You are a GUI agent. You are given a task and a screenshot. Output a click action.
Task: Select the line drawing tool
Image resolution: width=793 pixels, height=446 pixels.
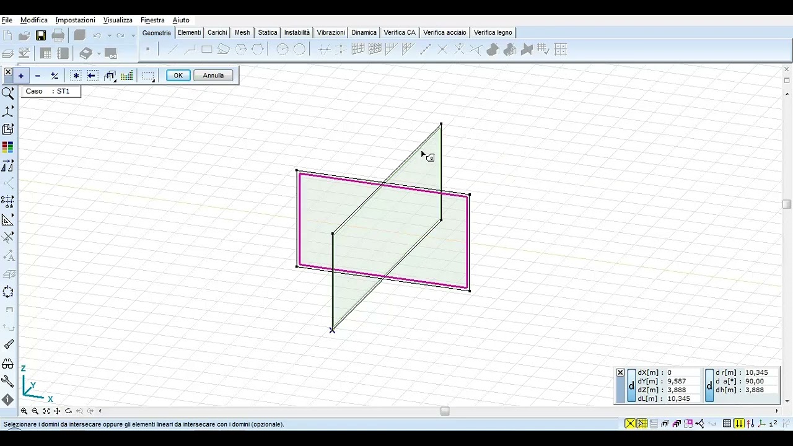[173, 50]
